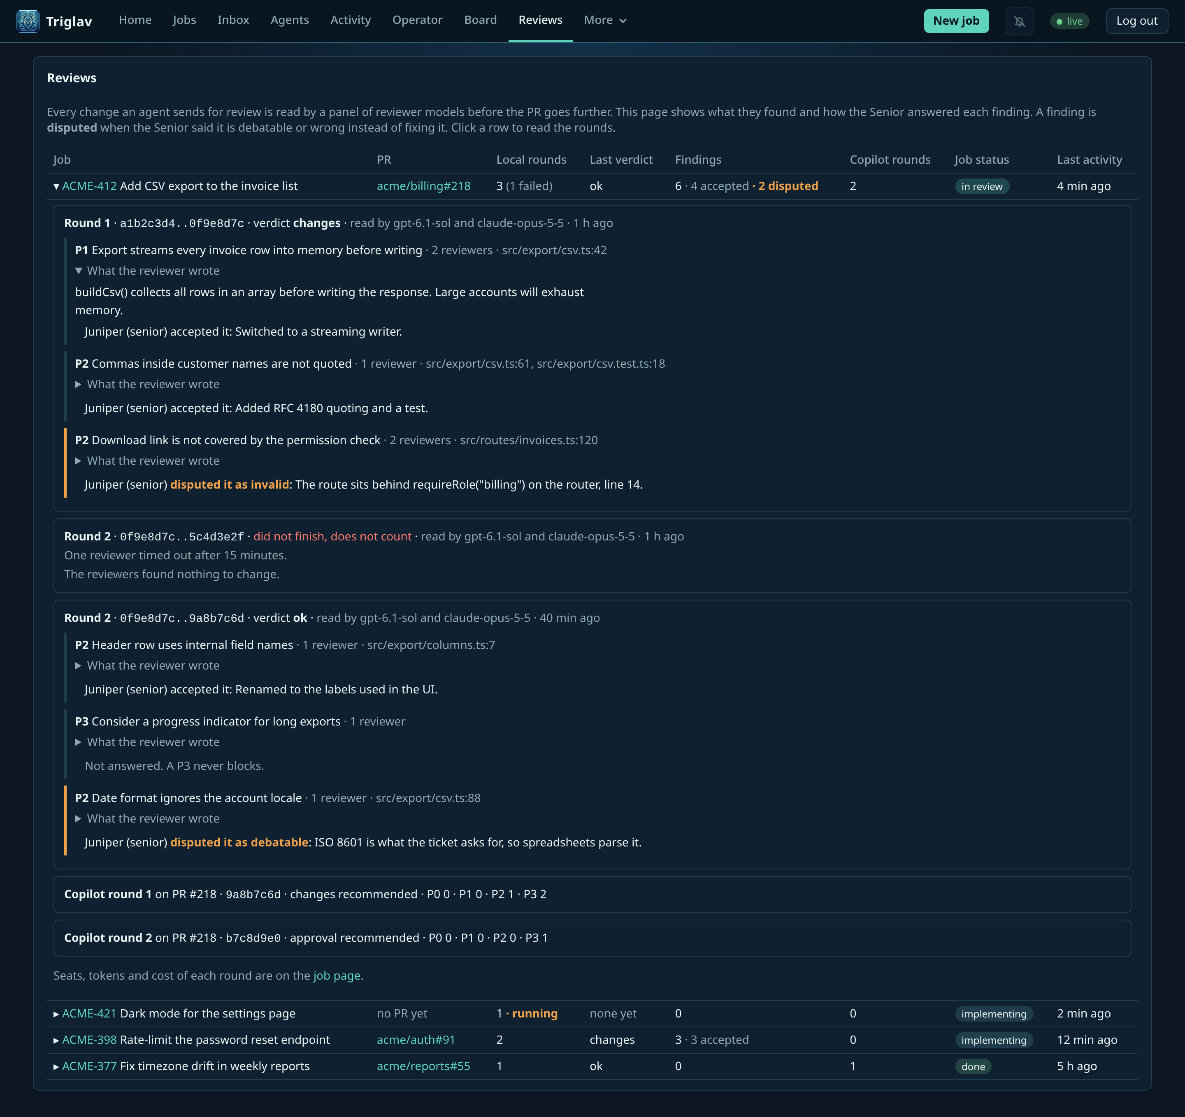Collapse the ACME-412 job row

click(x=56, y=186)
